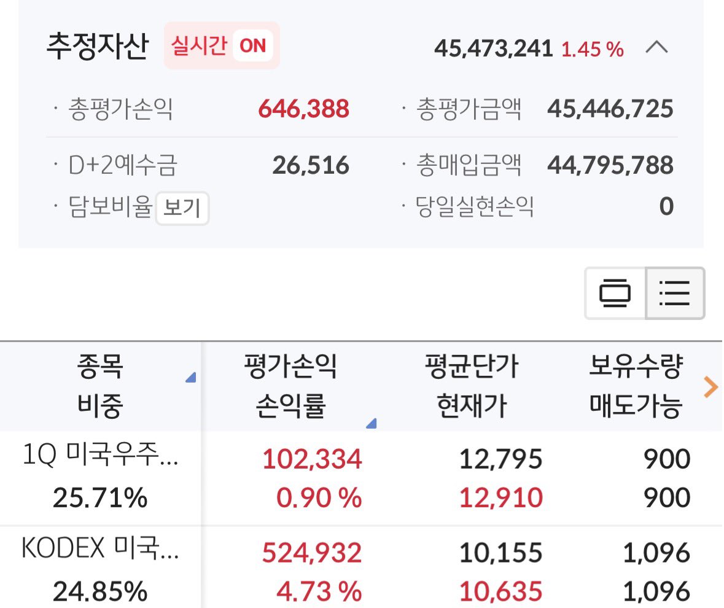Select the 10,635 current price
The image size is (724, 608).
[501, 591]
